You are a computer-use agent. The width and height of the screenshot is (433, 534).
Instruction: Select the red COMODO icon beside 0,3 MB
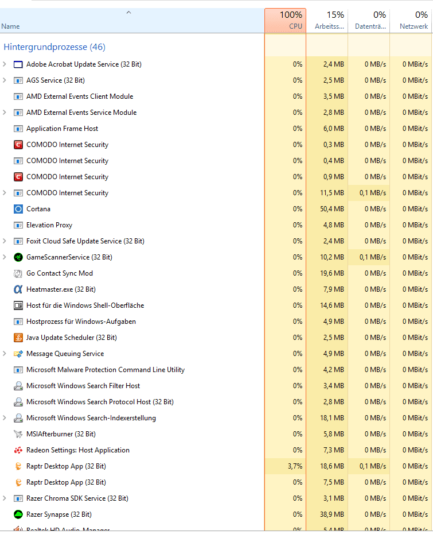(18, 145)
